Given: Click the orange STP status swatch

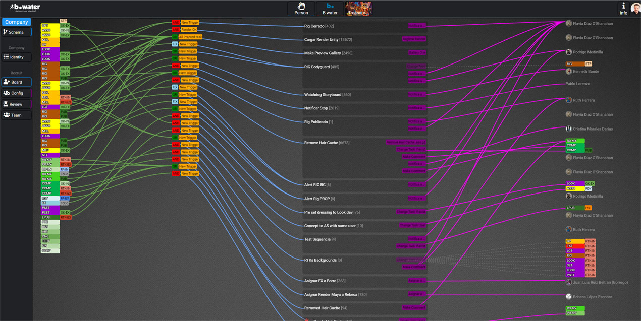Looking at the screenshot, I should [x=588, y=64].
